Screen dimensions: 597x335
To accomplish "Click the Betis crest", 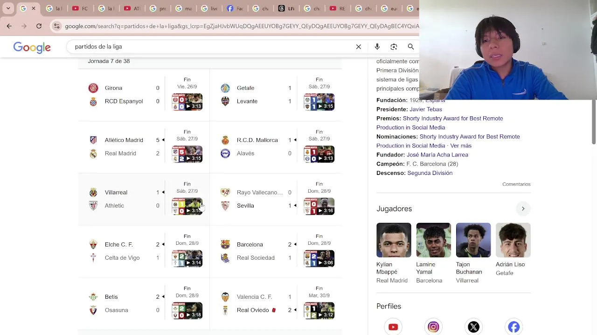I will point(93,297).
